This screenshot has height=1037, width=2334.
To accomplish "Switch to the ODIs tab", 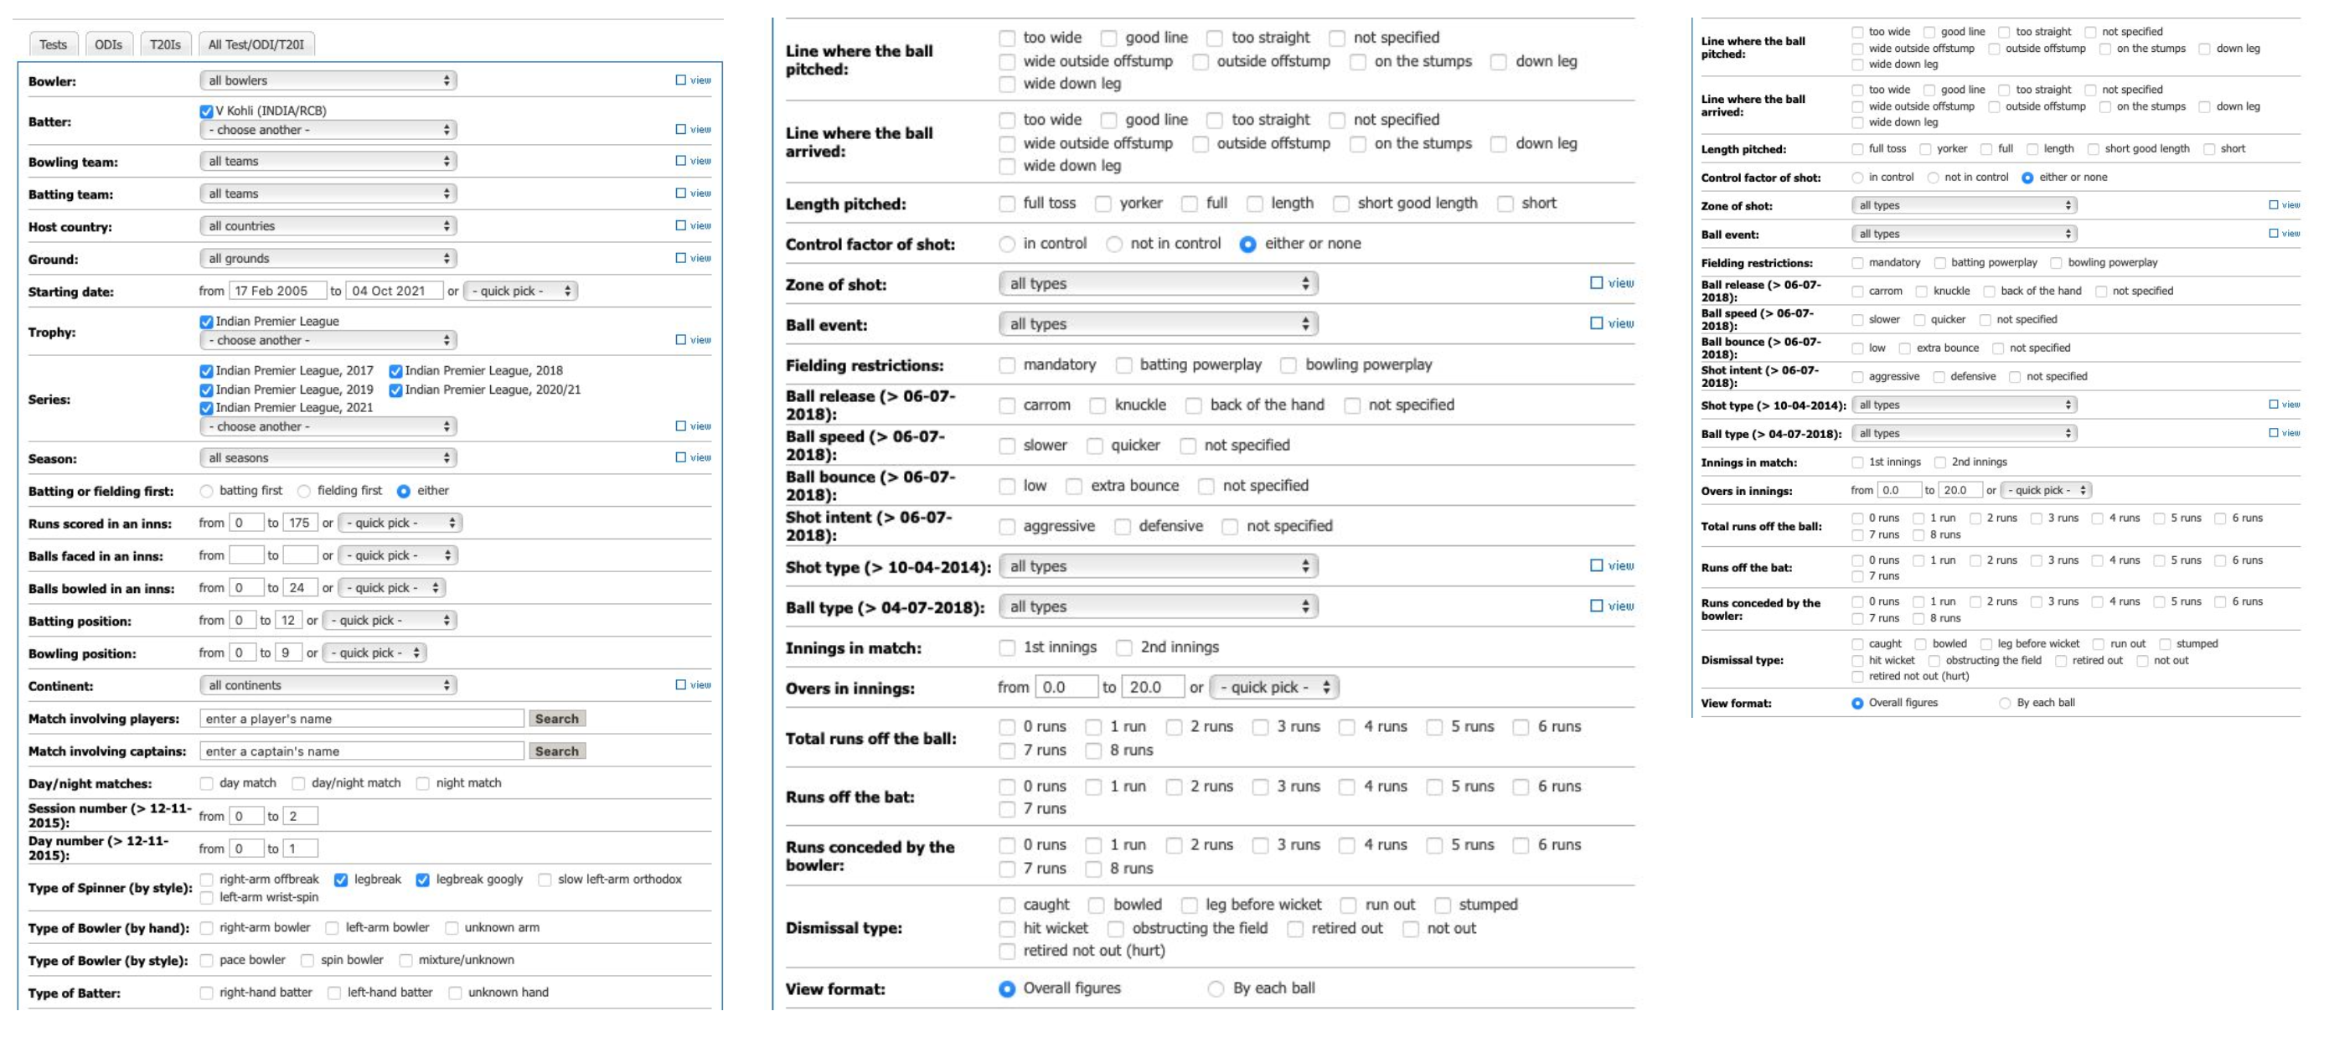I will pos(109,44).
